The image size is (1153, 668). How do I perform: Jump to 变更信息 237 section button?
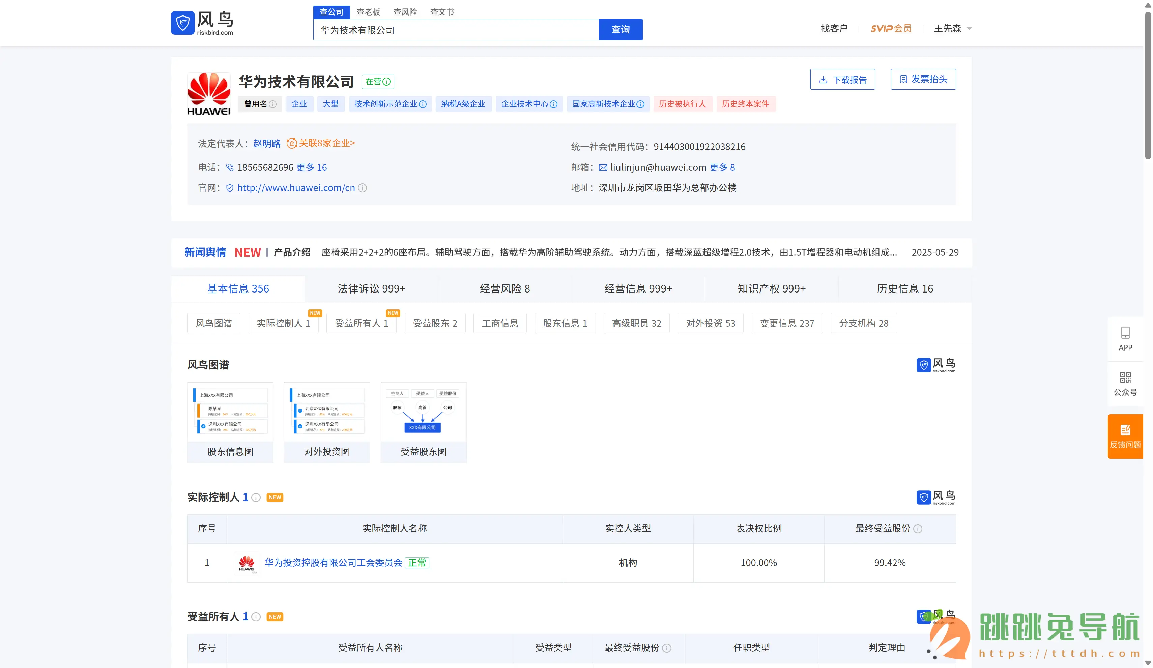click(x=787, y=324)
